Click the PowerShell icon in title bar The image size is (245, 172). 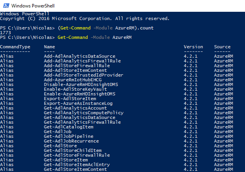(6, 6)
